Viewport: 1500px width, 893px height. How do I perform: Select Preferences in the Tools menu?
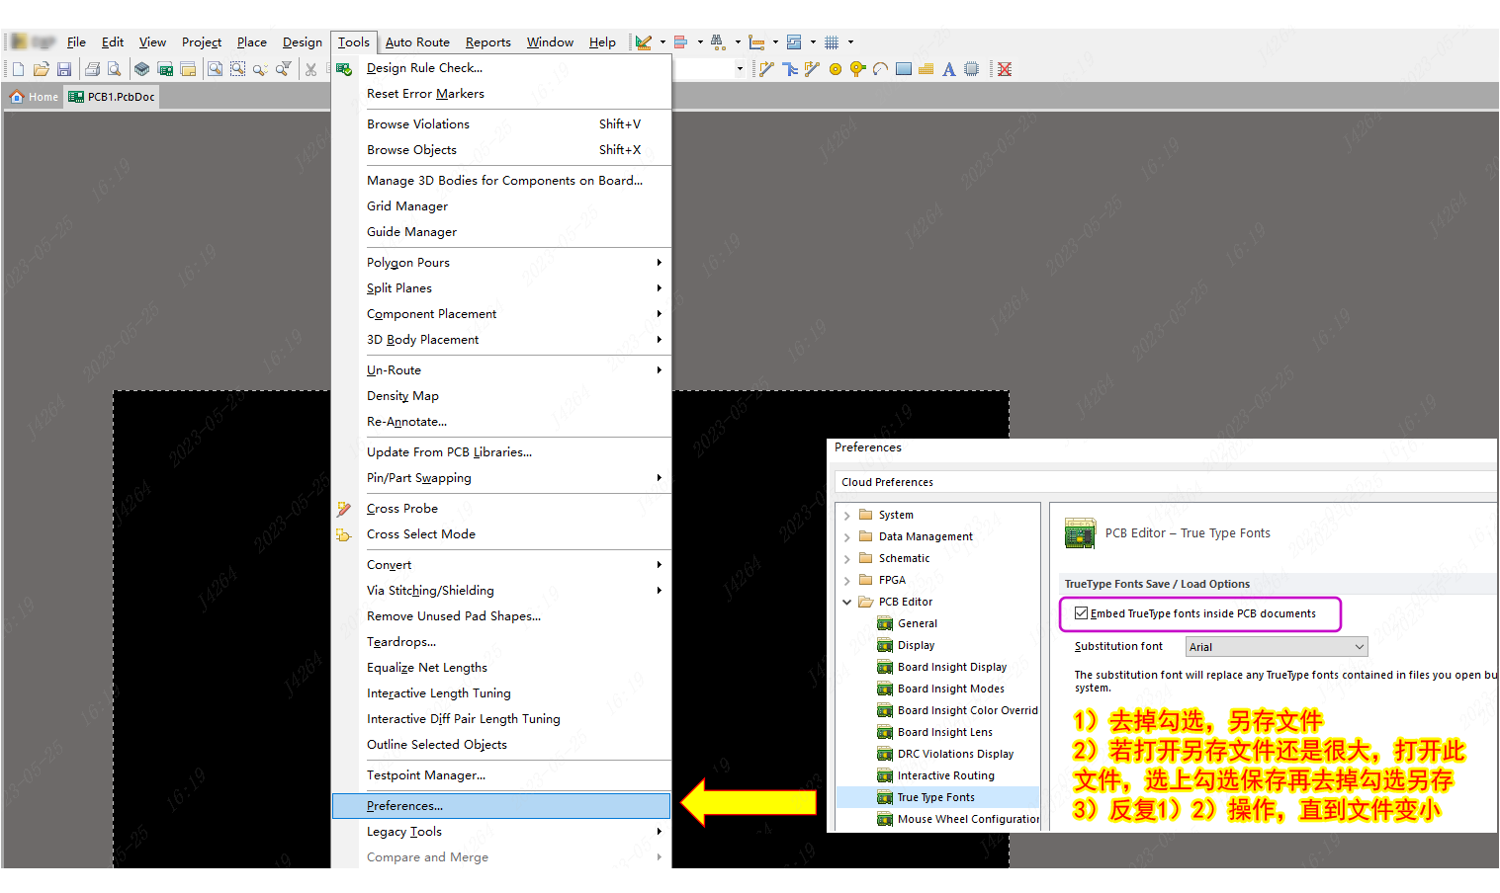click(404, 806)
